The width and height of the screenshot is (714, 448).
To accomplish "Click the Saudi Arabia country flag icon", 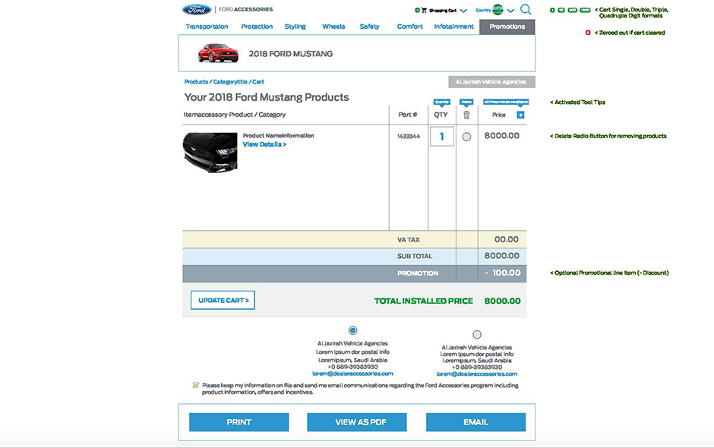I will coord(498,10).
